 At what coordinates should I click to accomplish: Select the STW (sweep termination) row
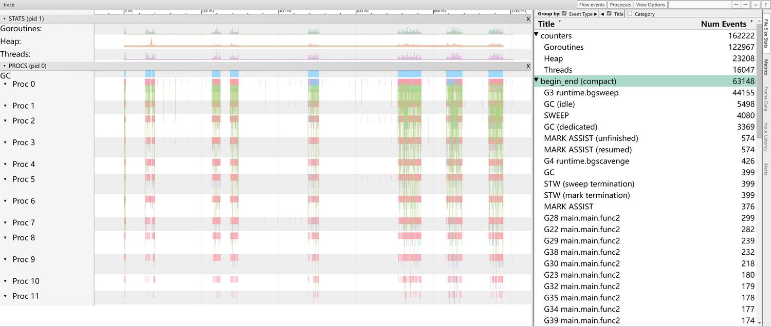click(x=645, y=183)
